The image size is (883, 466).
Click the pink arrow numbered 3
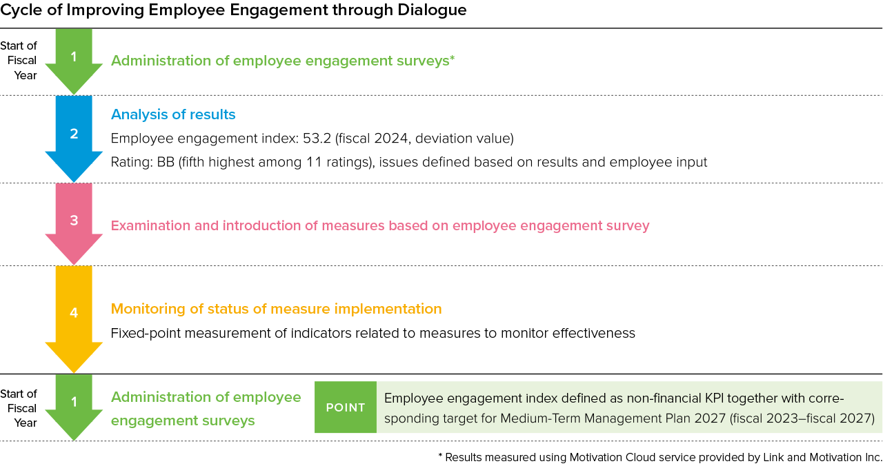(x=74, y=224)
